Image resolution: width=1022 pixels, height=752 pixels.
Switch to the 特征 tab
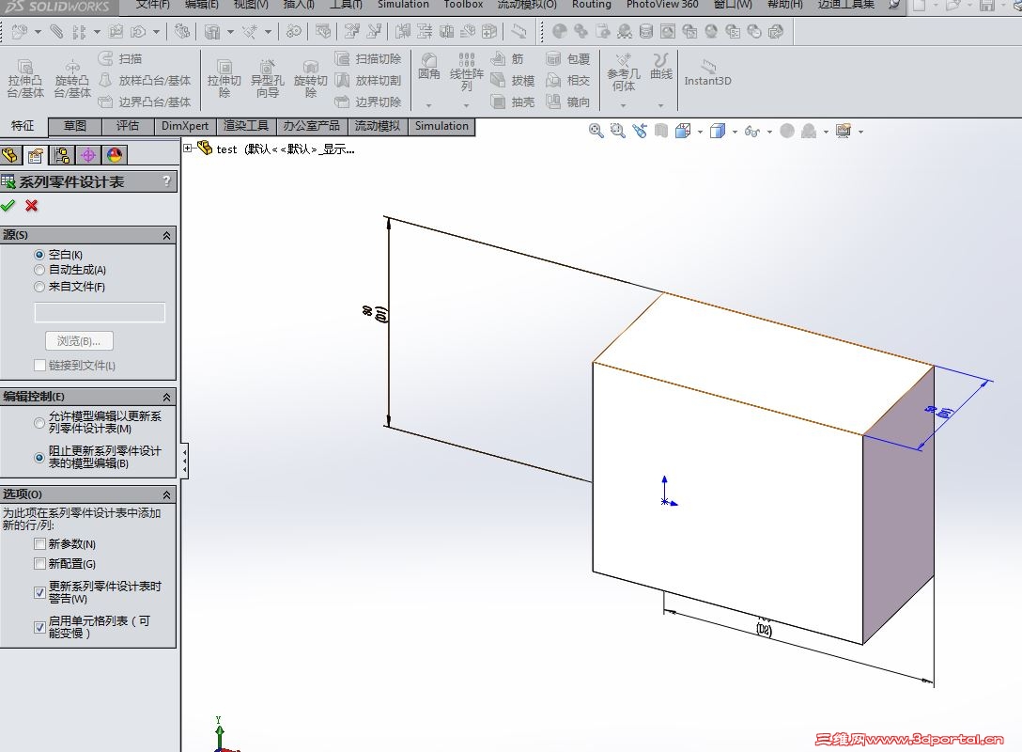point(23,126)
